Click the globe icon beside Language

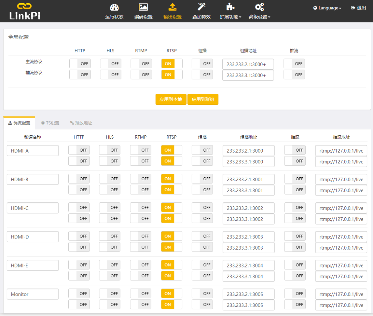tap(315, 8)
